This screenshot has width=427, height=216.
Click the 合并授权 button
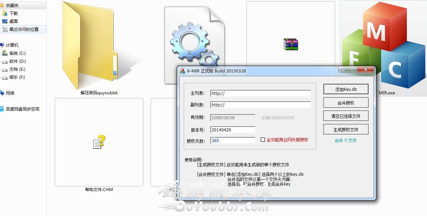346,103
